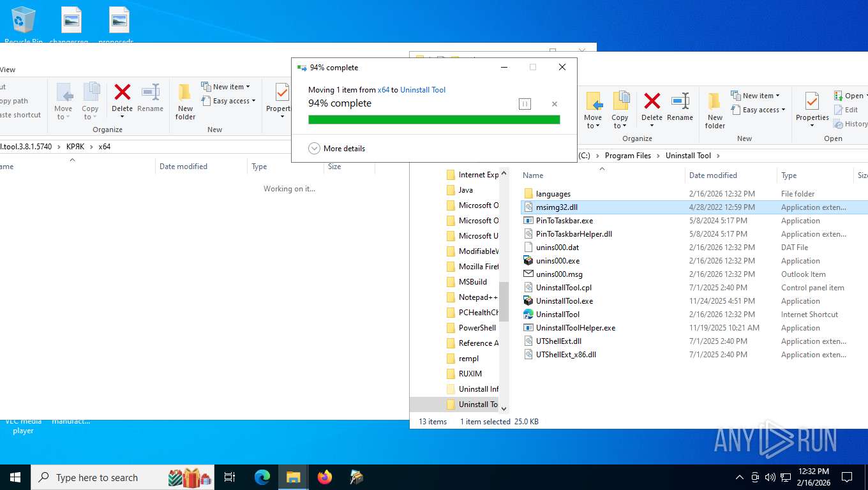Click New folder in x64 window ribbon
The width and height of the screenshot is (868, 490).
coord(185,101)
